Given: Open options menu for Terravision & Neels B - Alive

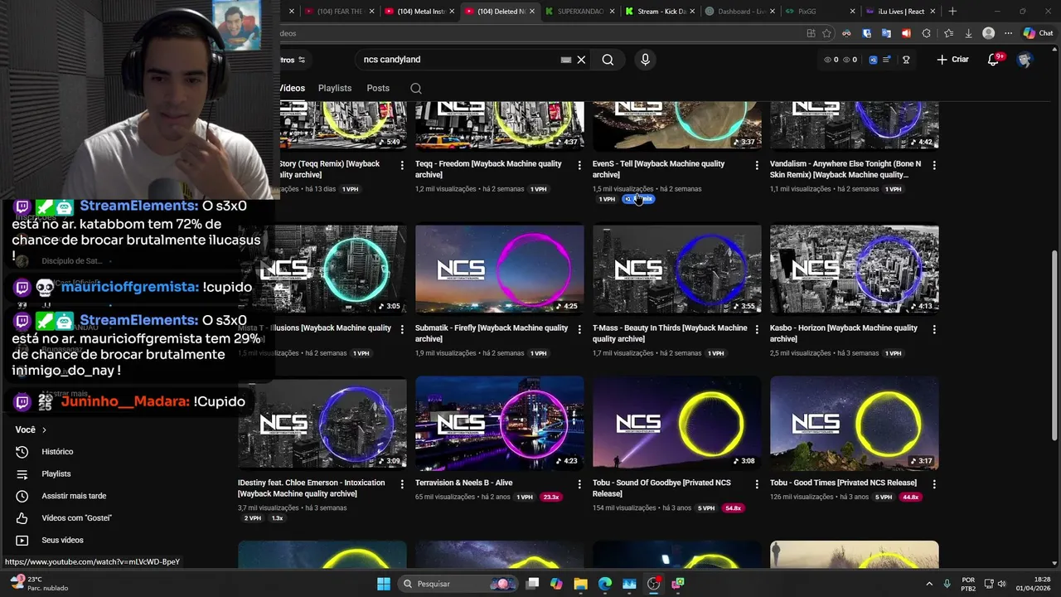Looking at the screenshot, I should click(x=579, y=484).
